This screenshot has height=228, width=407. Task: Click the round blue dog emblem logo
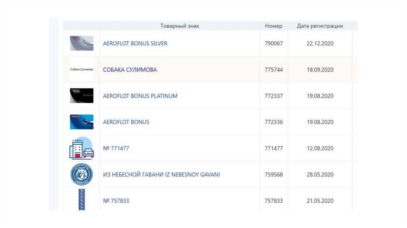(81, 174)
